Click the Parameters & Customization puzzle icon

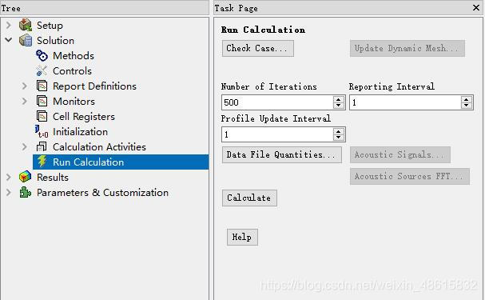25,192
